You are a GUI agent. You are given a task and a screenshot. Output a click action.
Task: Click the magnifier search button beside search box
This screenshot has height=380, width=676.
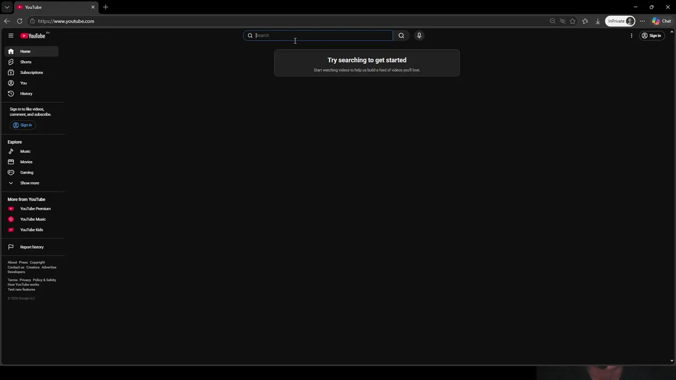click(x=401, y=35)
